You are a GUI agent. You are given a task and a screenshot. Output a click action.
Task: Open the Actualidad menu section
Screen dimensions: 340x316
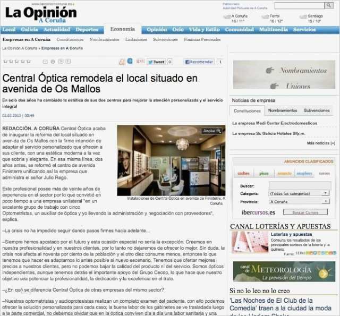57,30
